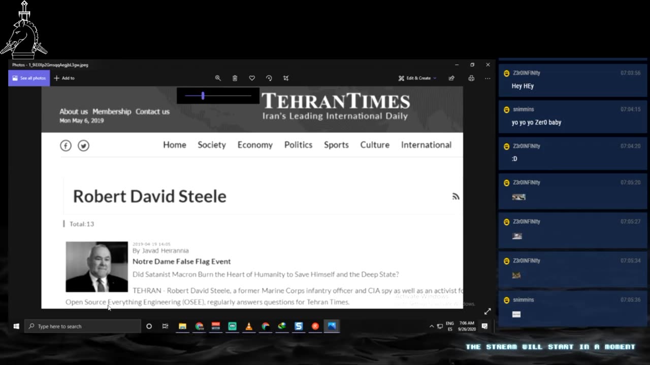
Task: Click snimmins username at 07:04:15
Action: click(x=523, y=109)
